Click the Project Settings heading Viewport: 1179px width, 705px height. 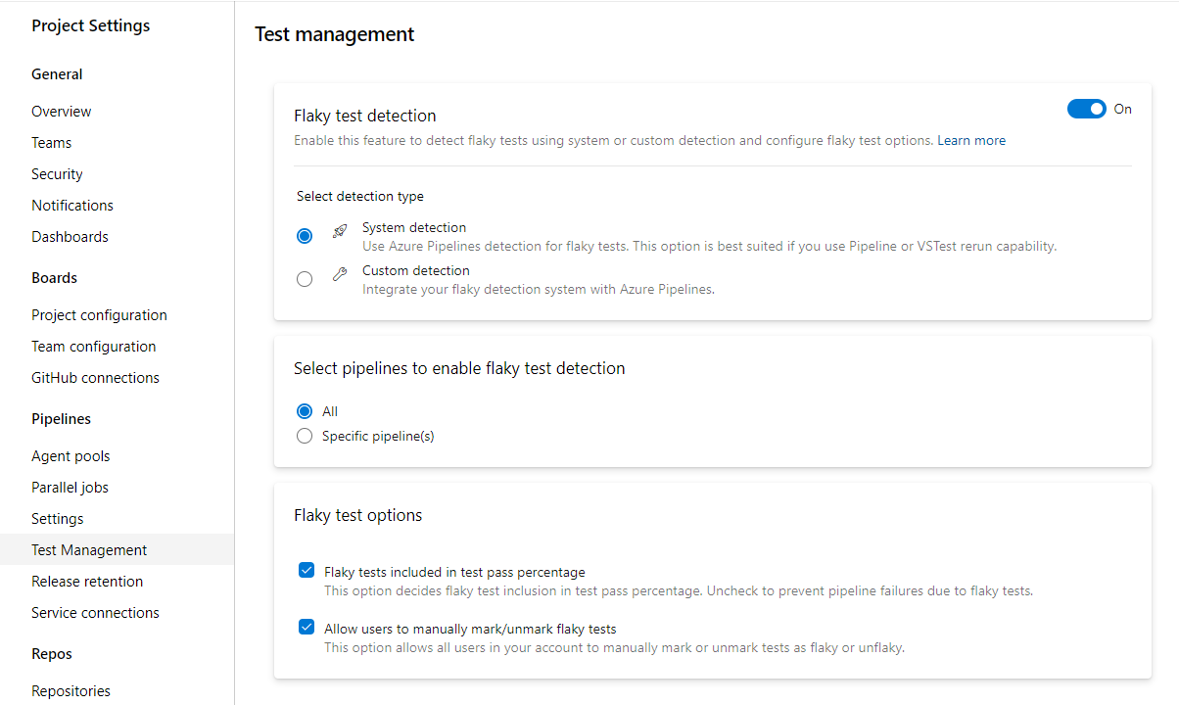pyautogui.click(x=91, y=25)
